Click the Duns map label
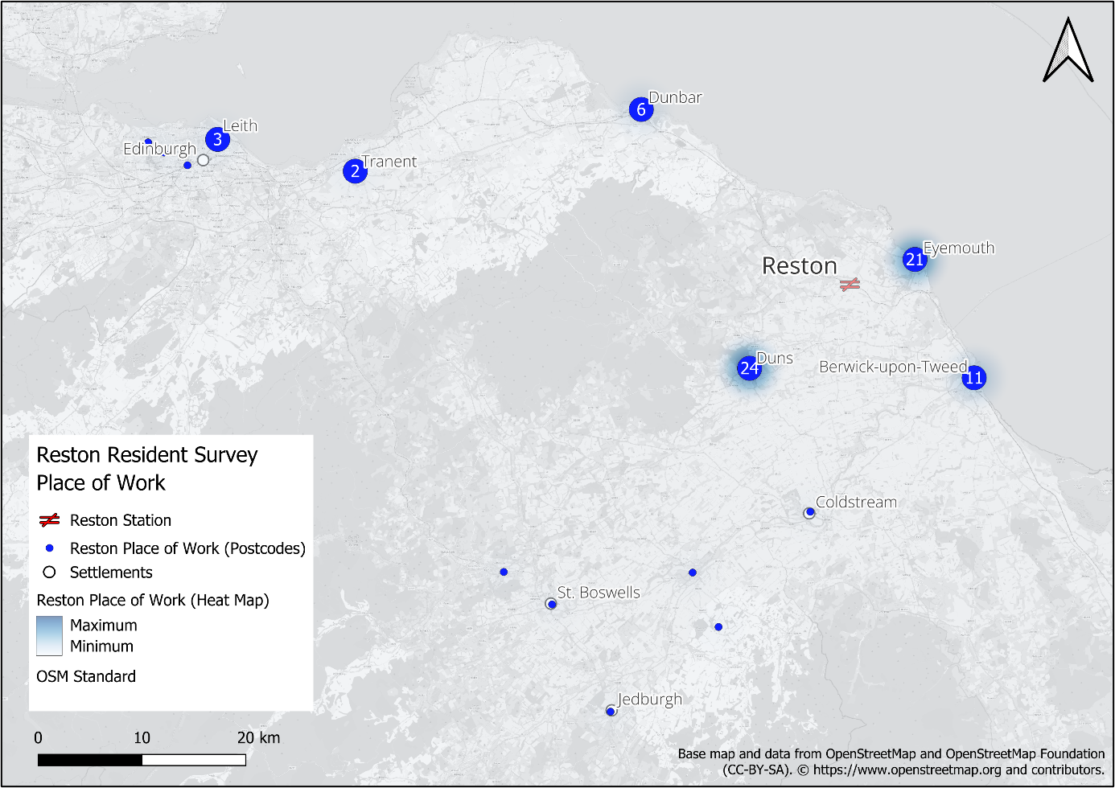 [775, 358]
